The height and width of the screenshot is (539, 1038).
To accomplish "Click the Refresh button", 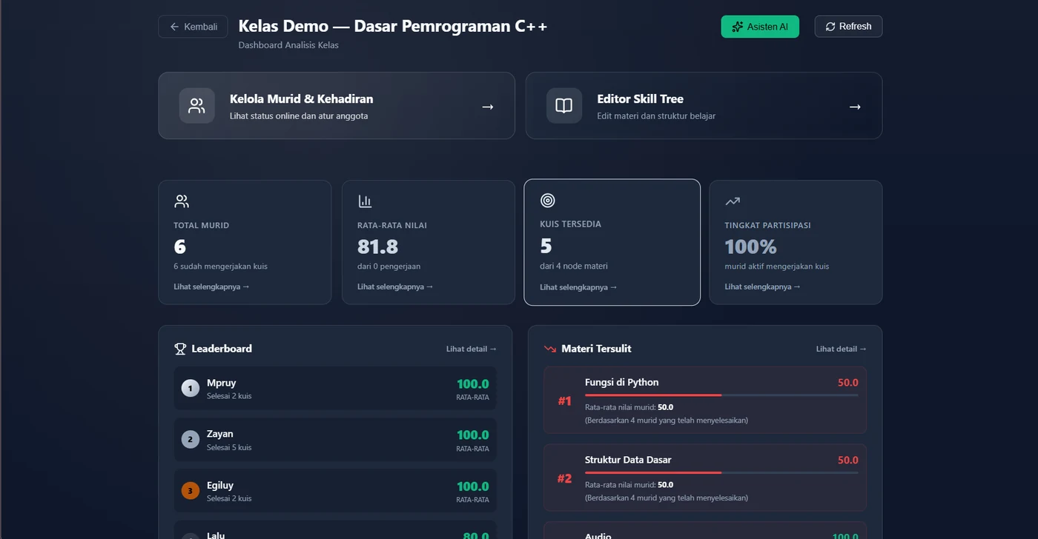I will coord(848,27).
